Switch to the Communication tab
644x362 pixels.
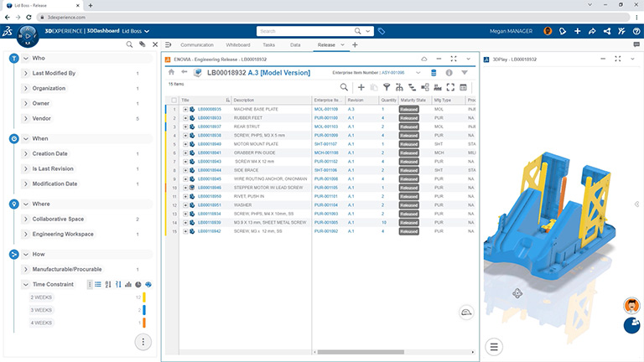click(197, 44)
